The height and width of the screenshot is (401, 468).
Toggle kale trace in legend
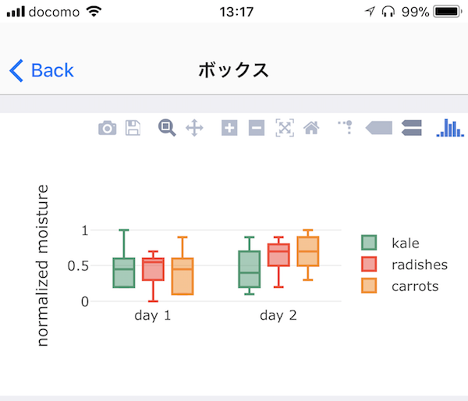point(390,243)
